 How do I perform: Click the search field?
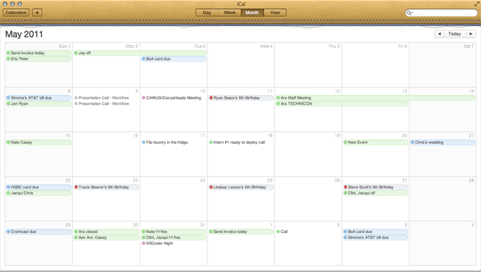(x=441, y=13)
